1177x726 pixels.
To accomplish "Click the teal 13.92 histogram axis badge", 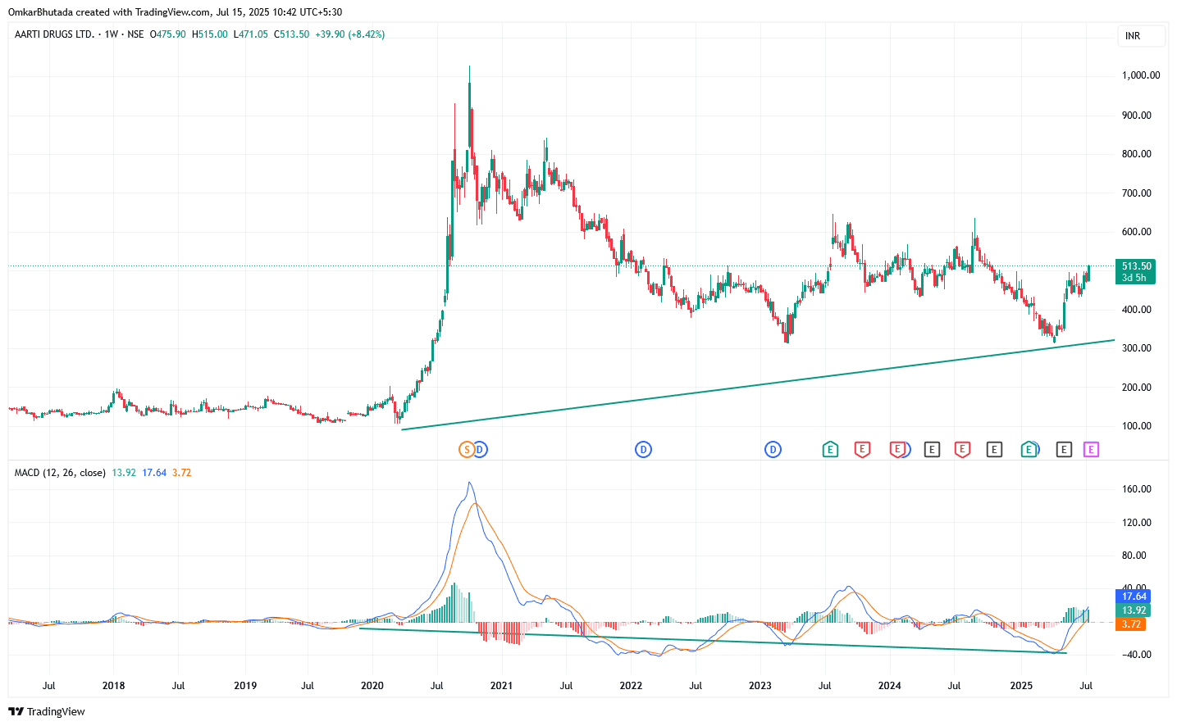I will tap(1134, 610).
